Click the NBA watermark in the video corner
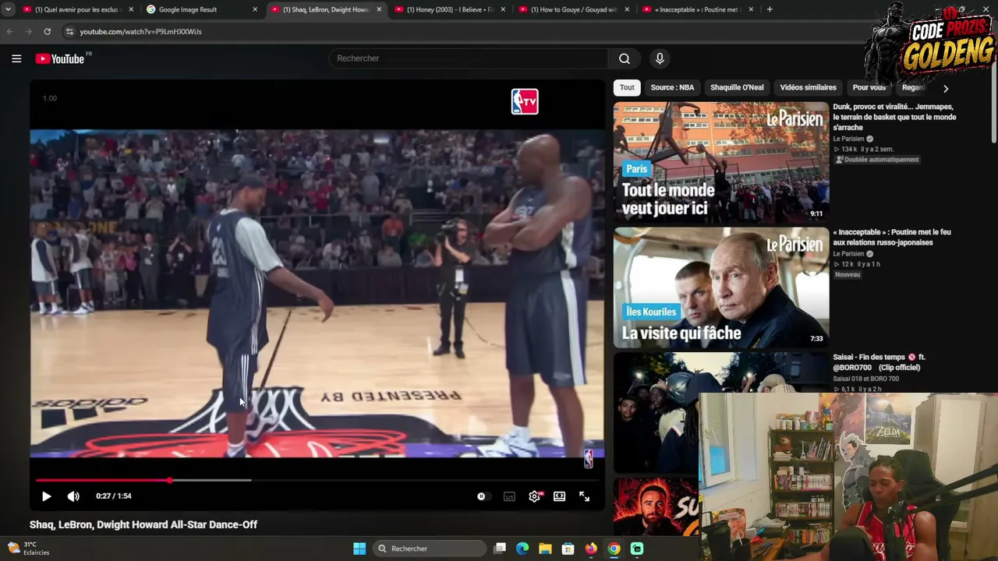The width and height of the screenshot is (998, 561). 589,459
